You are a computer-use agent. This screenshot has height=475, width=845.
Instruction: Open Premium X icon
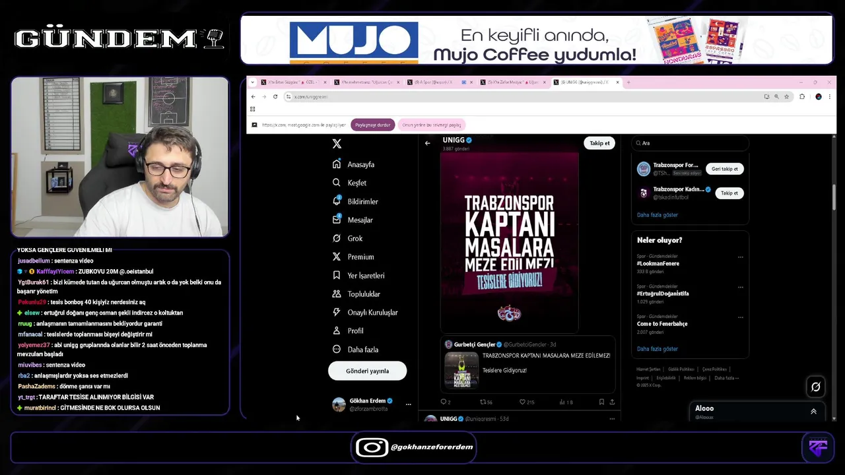[x=337, y=257]
